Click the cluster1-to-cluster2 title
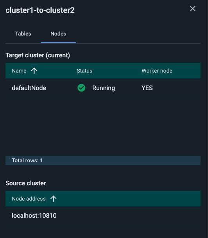The image size is (208, 238). 40,10
